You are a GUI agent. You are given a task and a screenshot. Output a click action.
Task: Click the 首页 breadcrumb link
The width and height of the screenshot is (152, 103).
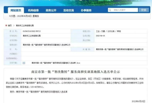coord(10,25)
